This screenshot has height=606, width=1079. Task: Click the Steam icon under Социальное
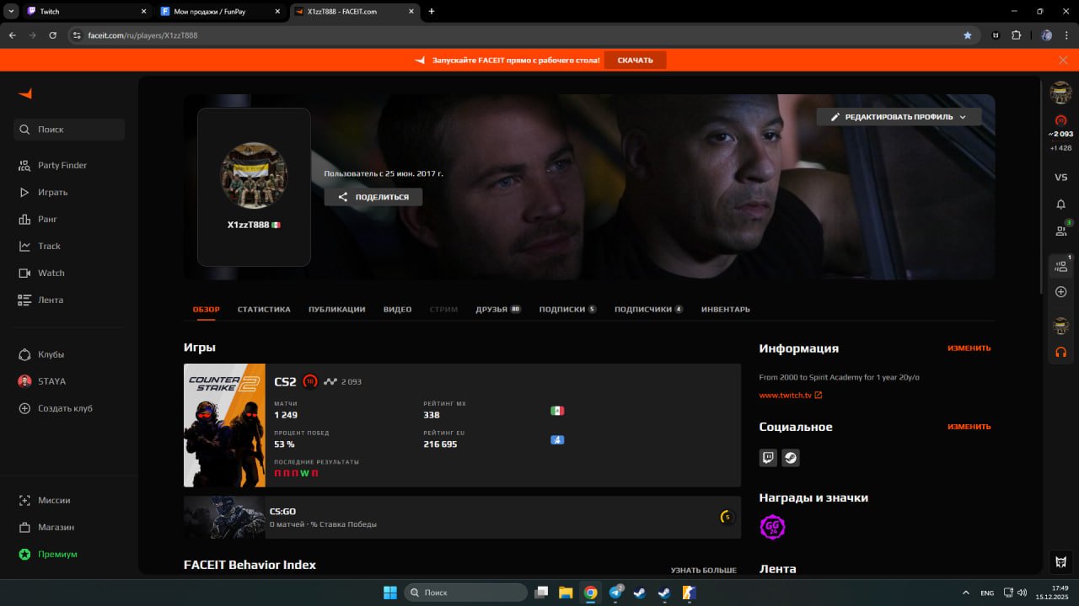(x=790, y=457)
